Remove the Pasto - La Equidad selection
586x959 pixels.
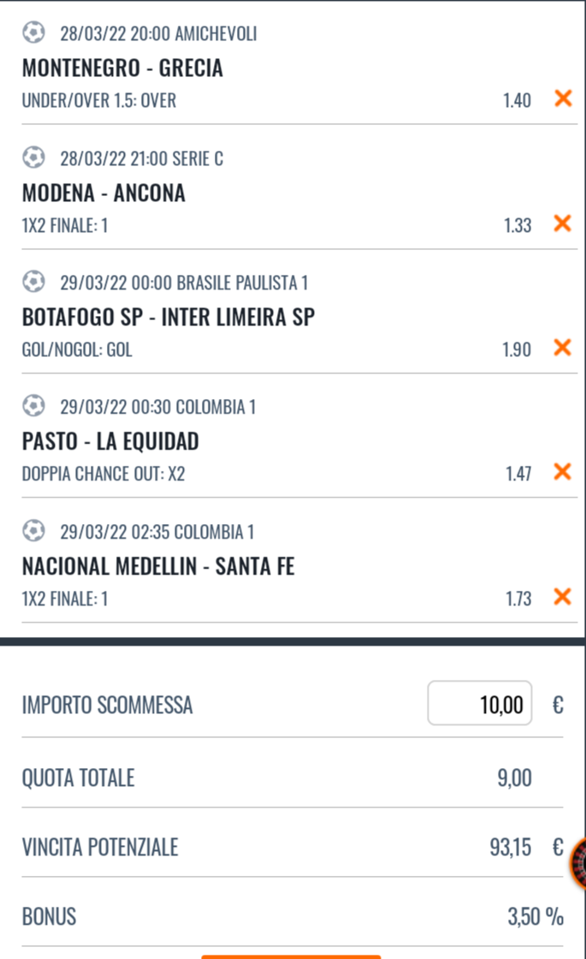pyautogui.click(x=563, y=472)
